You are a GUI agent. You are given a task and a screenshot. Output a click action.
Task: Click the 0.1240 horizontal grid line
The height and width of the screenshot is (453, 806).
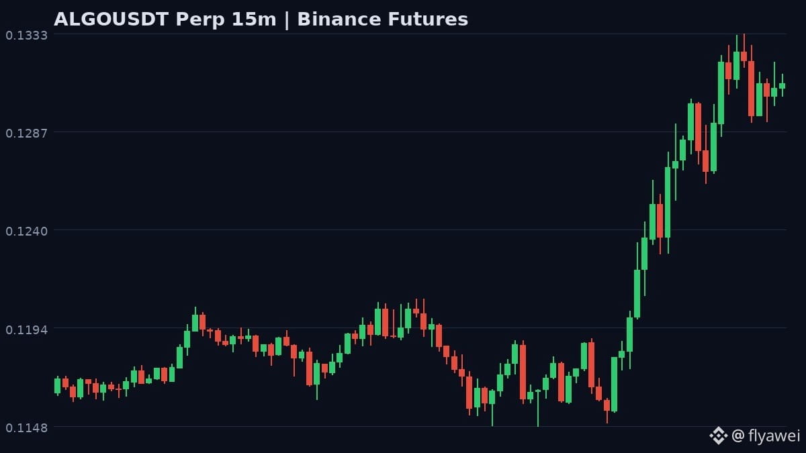420,230
